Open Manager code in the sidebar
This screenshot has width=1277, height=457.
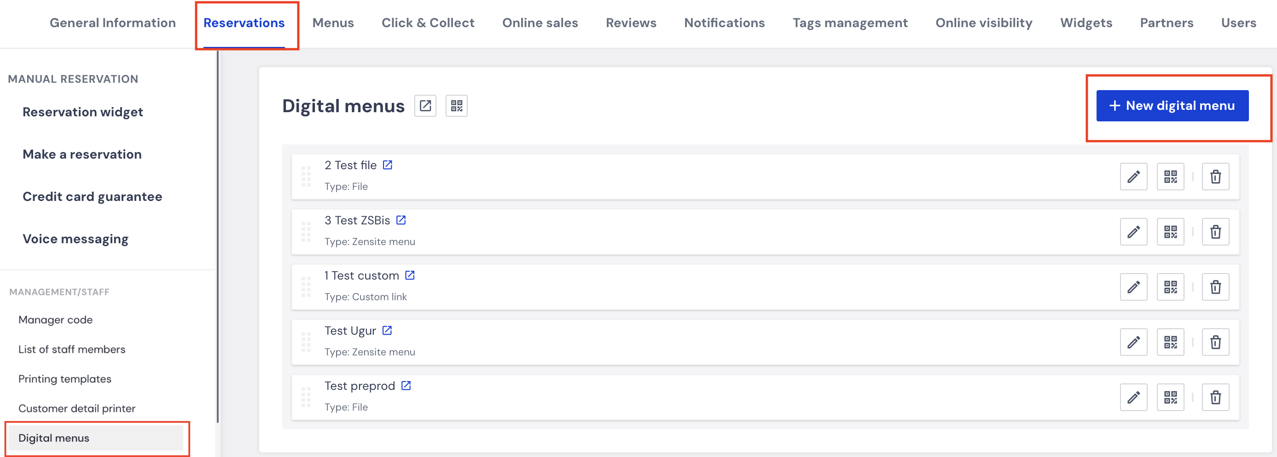[x=56, y=320]
